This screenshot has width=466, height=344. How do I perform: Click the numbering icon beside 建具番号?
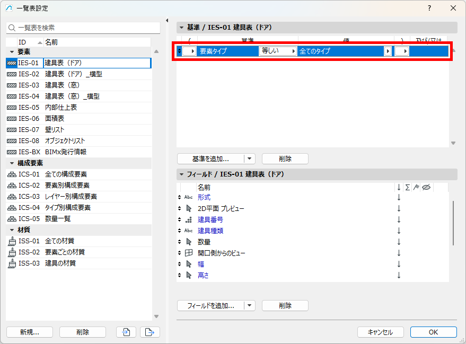188,220
